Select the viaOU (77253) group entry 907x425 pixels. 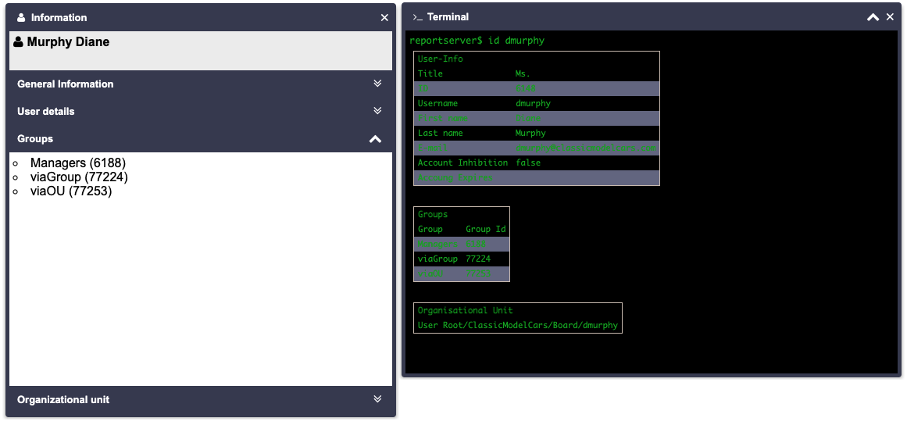point(71,191)
